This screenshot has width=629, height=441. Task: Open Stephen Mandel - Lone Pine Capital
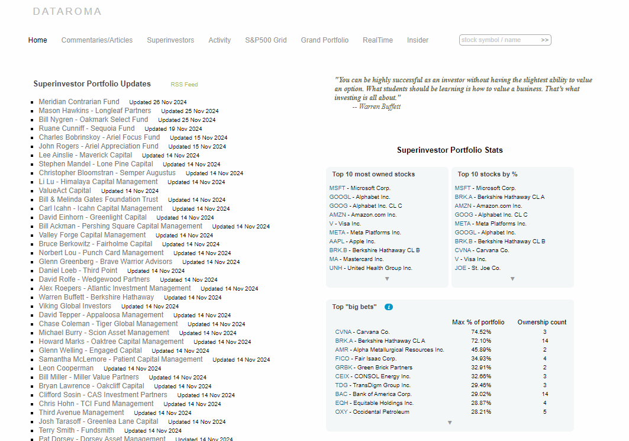click(96, 164)
